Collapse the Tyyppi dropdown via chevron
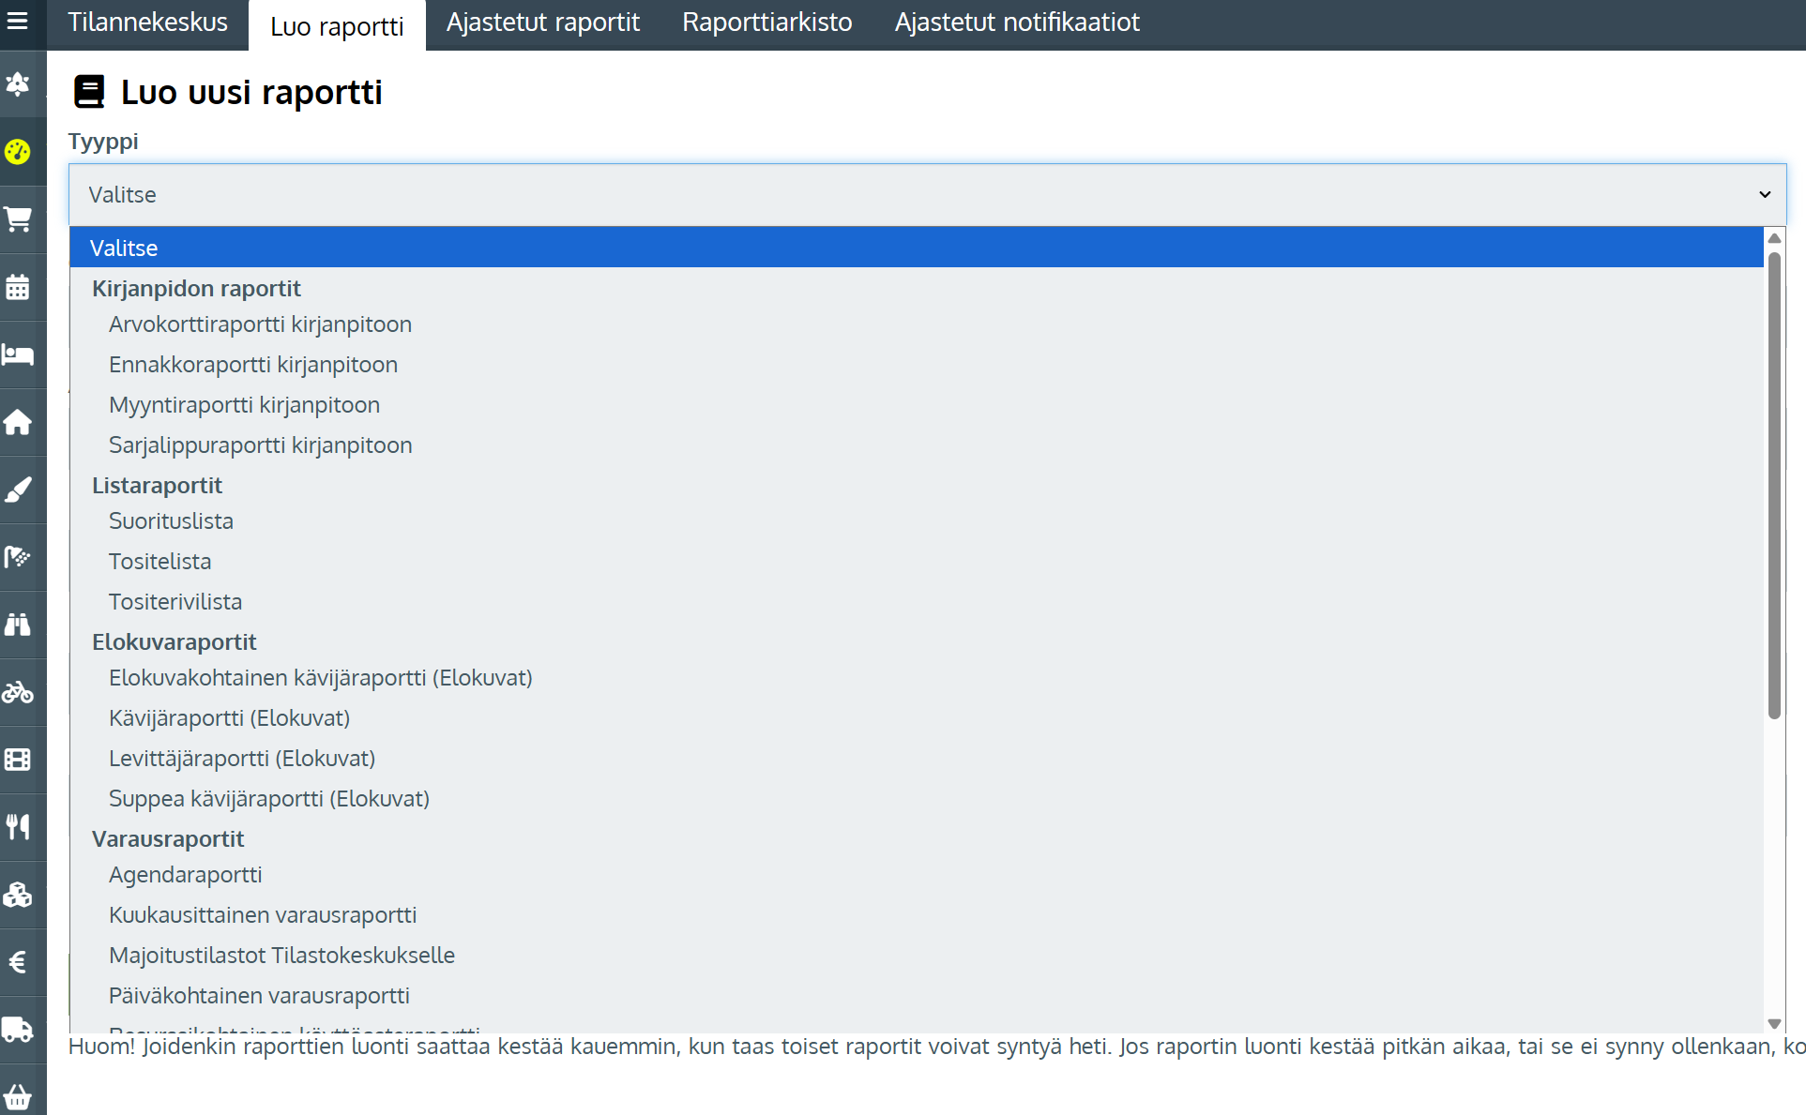The image size is (1806, 1115). click(1764, 195)
